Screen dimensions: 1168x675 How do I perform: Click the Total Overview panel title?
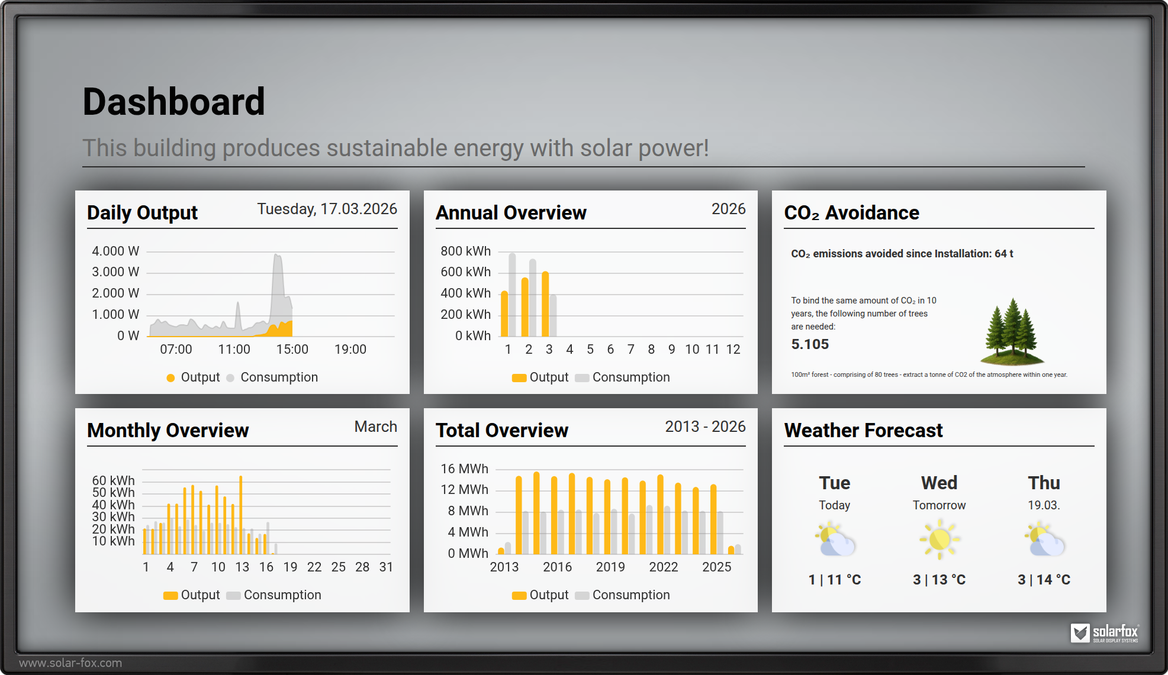click(x=501, y=430)
